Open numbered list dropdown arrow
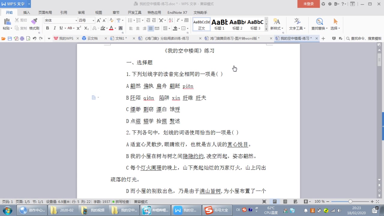Screen dimensions: 384x216 [143, 20]
